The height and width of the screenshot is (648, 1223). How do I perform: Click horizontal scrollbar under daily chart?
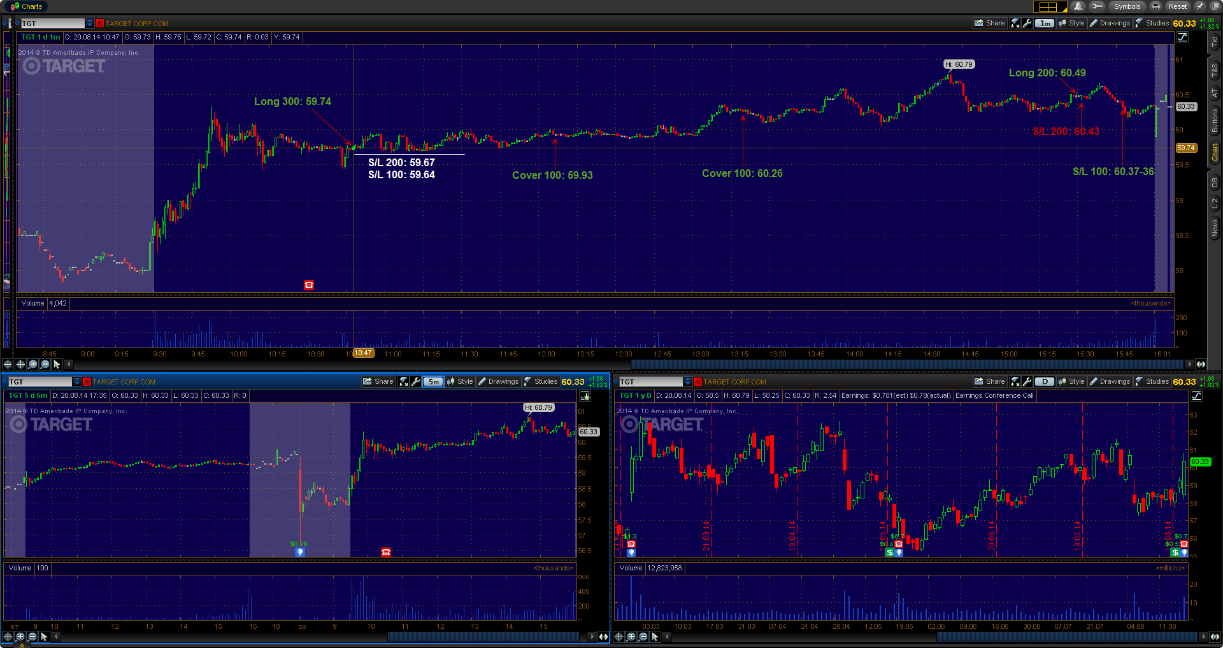click(x=1067, y=637)
